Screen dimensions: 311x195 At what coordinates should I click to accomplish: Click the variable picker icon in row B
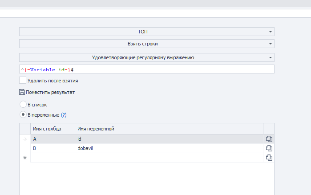click(x=269, y=148)
